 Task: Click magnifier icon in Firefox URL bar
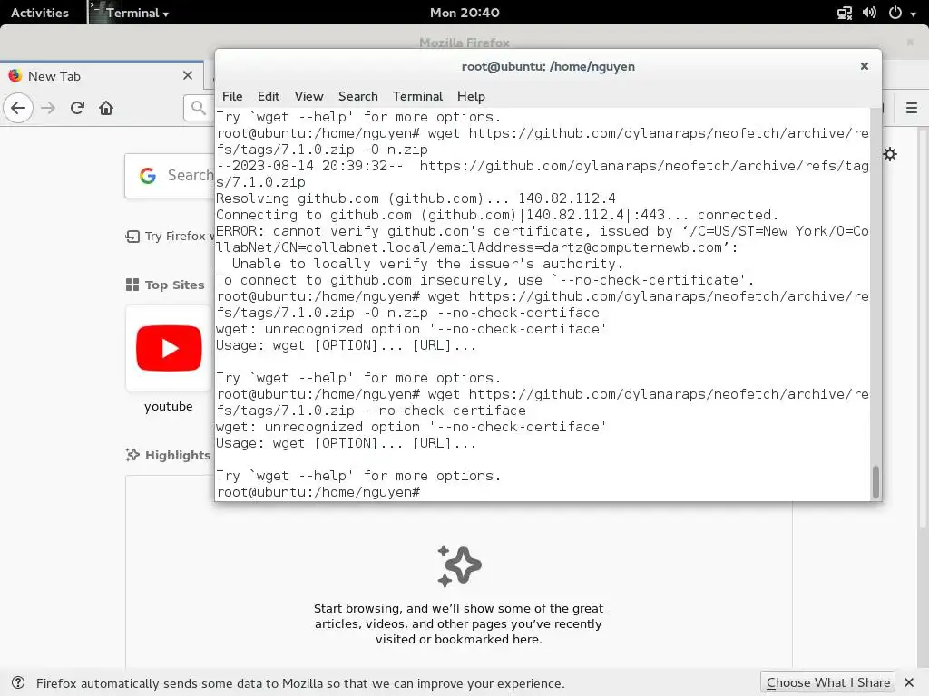pyautogui.click(x=199, y=107)
